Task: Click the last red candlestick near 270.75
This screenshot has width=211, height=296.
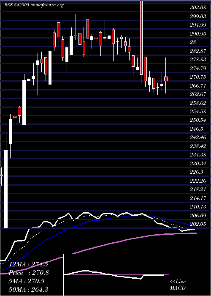Action: tap(166, 79)
